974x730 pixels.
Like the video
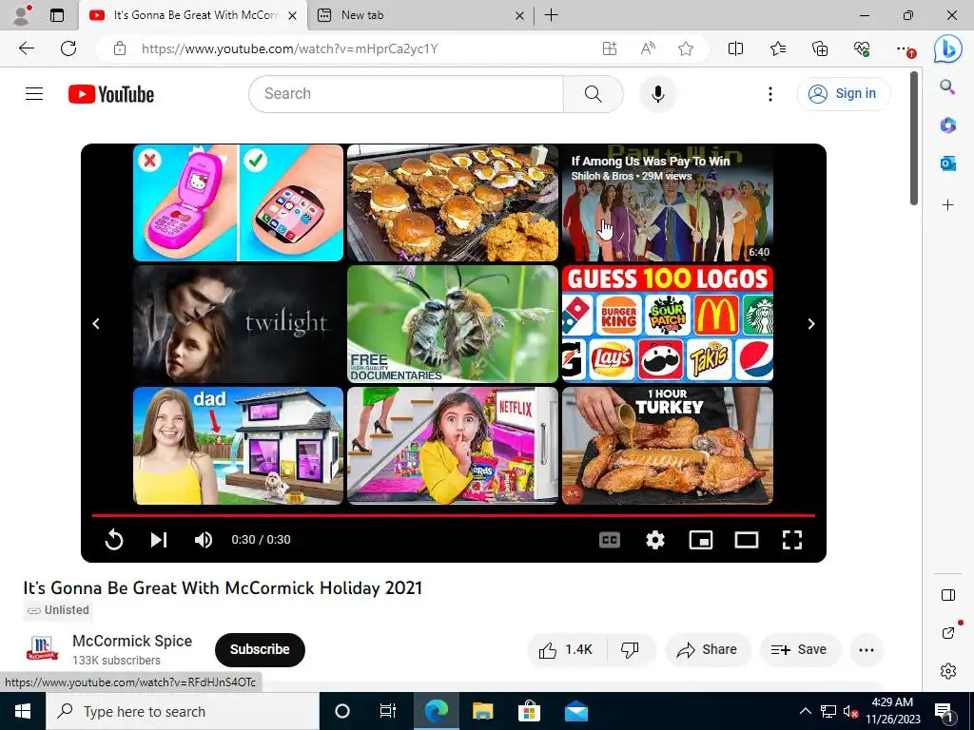click(566, 650)
